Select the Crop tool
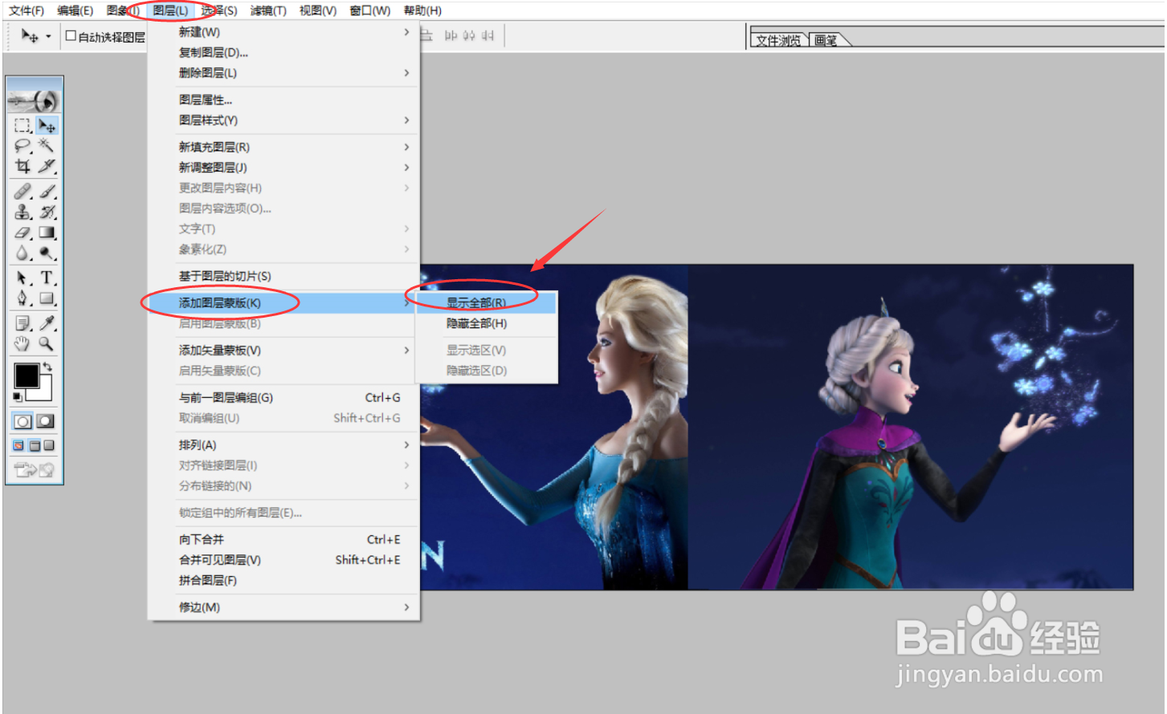Image resolution: width=1167 pixels, height=714 pixels. (x=22, y=166)
